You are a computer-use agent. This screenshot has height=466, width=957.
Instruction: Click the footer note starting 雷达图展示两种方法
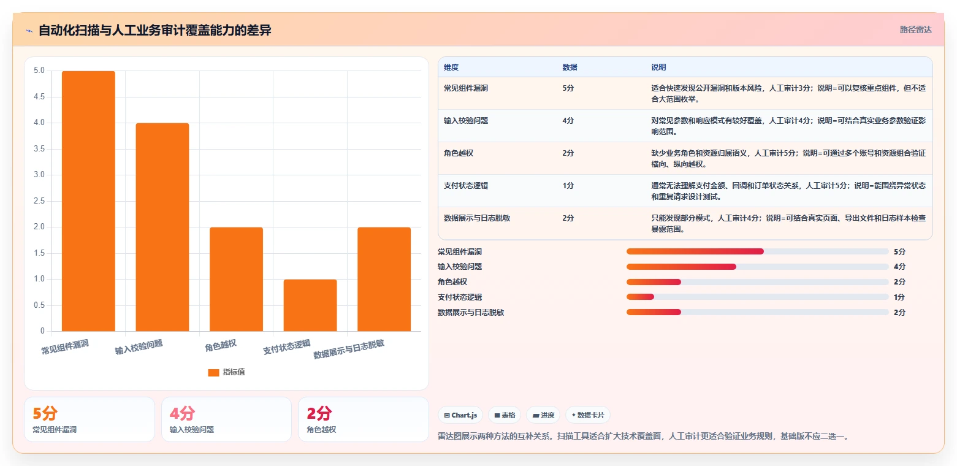coord(644,437)
